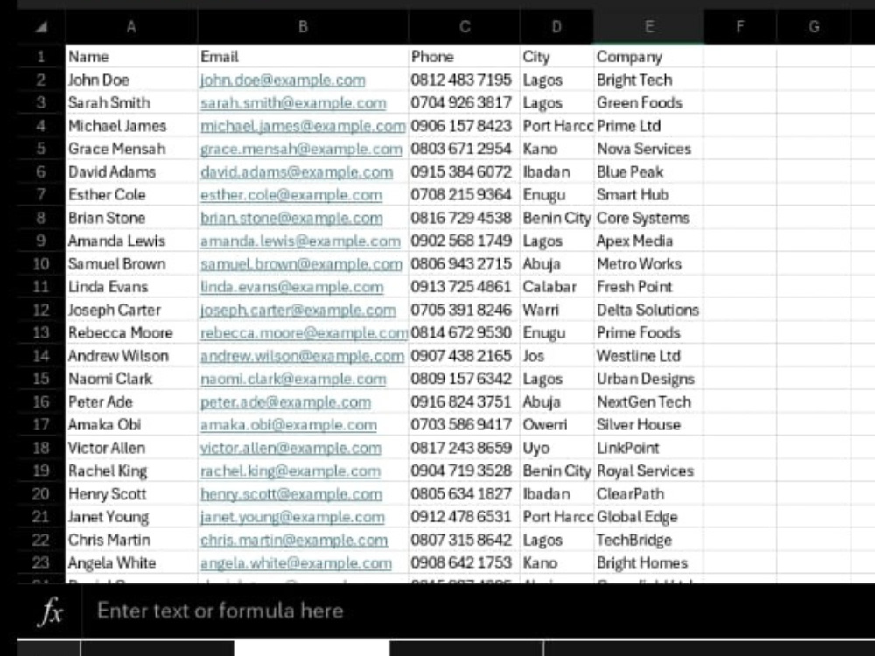Screen dimensions: 875x656
Task: Open amaka.obi@example.com email link
Action: pos(289,425)
